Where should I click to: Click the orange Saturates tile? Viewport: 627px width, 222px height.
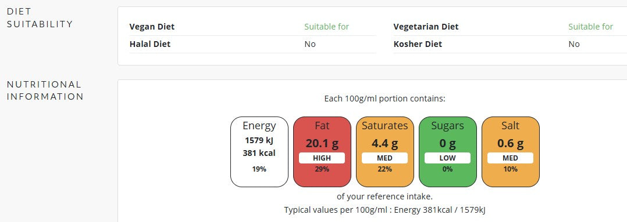click(384, 152)
